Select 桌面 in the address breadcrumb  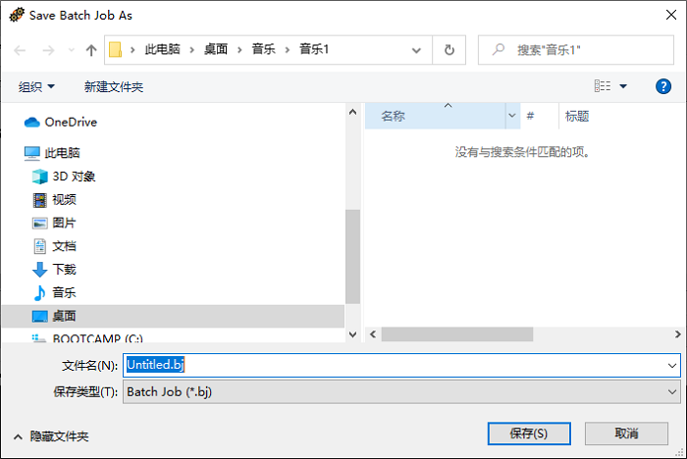tap(216, 49)
